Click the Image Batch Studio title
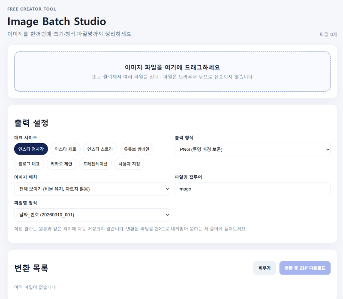 [x=57, y=21]
